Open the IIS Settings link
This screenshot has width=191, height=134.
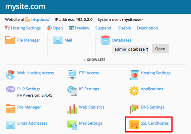point(89,89)
